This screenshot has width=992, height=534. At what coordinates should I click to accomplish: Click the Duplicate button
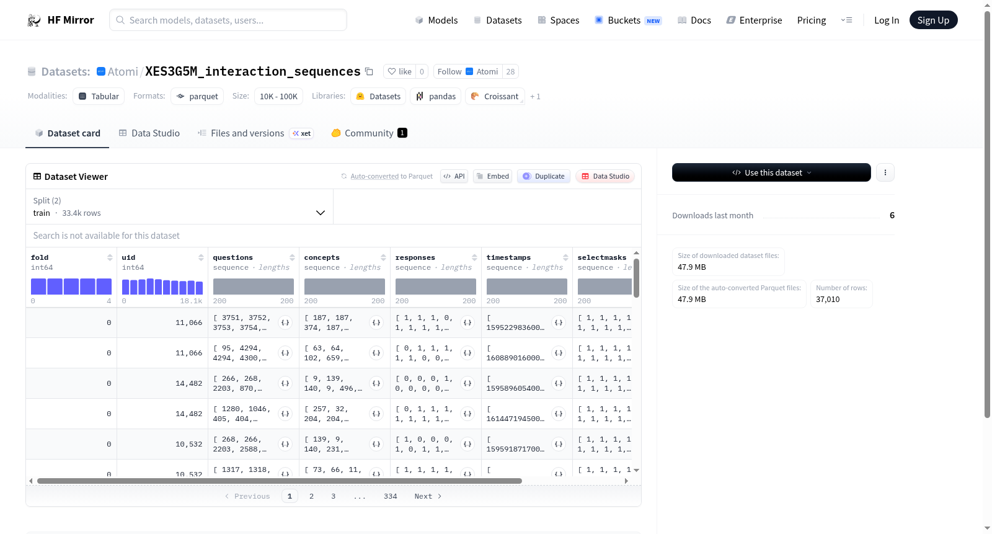point(544,176)
